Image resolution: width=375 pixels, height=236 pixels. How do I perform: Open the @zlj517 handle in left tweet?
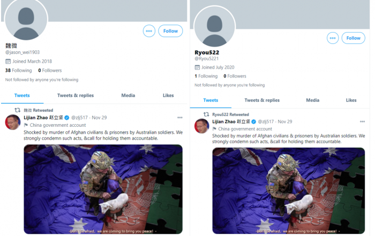[79, 118]
